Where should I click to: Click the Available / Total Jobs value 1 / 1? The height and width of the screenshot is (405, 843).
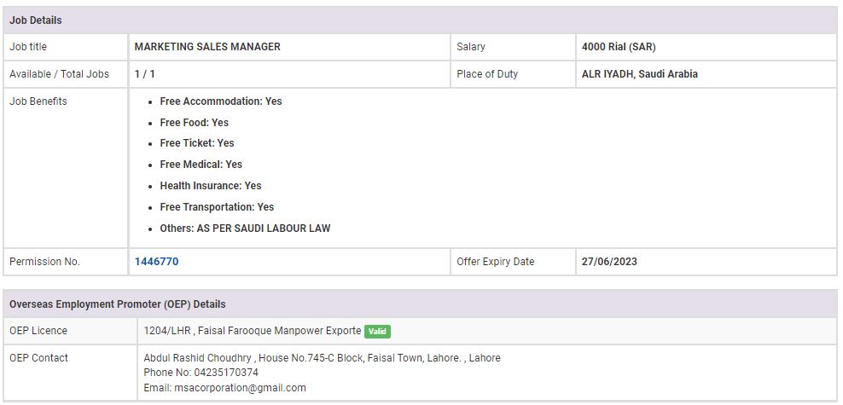(x=145, y=74)
